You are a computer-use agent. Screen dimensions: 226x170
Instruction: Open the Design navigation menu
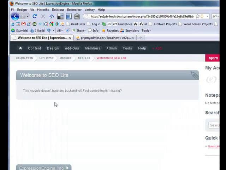pyautogui.click(x=53, y=48)
